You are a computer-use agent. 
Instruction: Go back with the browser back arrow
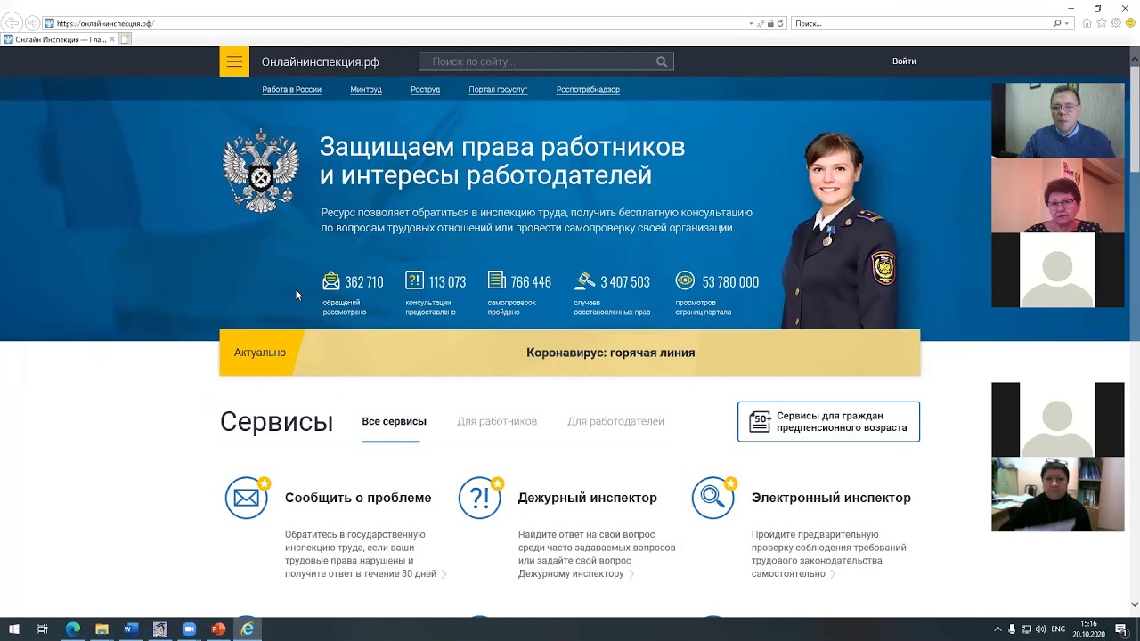12,23
